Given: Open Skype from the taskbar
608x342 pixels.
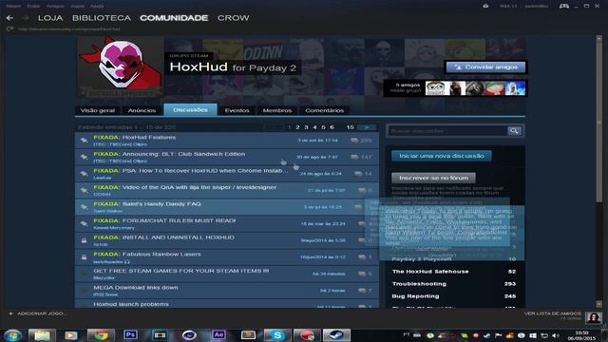Looking at the screenshot, I should pyautogui.click(x=277, y=335).
